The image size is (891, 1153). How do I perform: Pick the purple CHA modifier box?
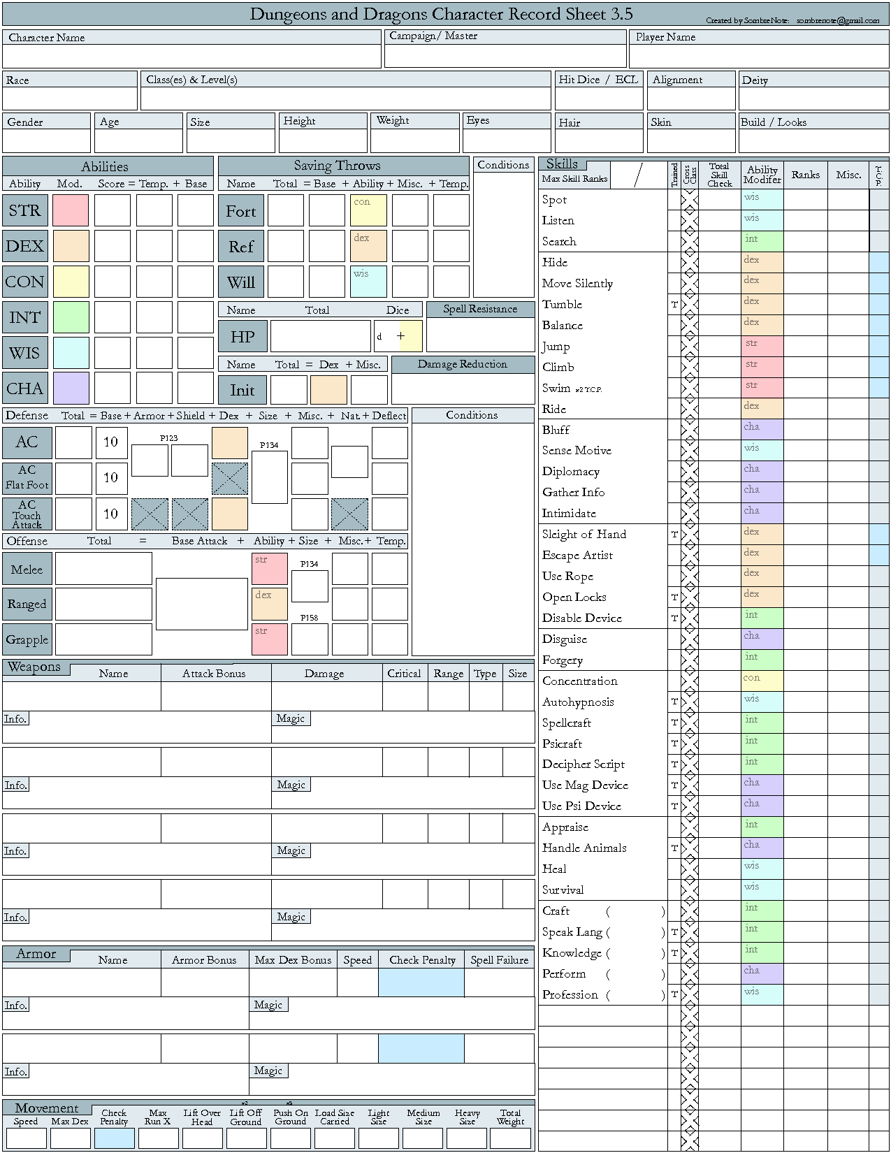click(71, 389)
